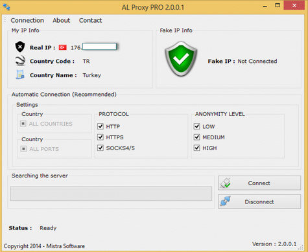This screenshot has width=308, height=252.
Task: Click the Turkish flag icon
Action: point(63,47)
